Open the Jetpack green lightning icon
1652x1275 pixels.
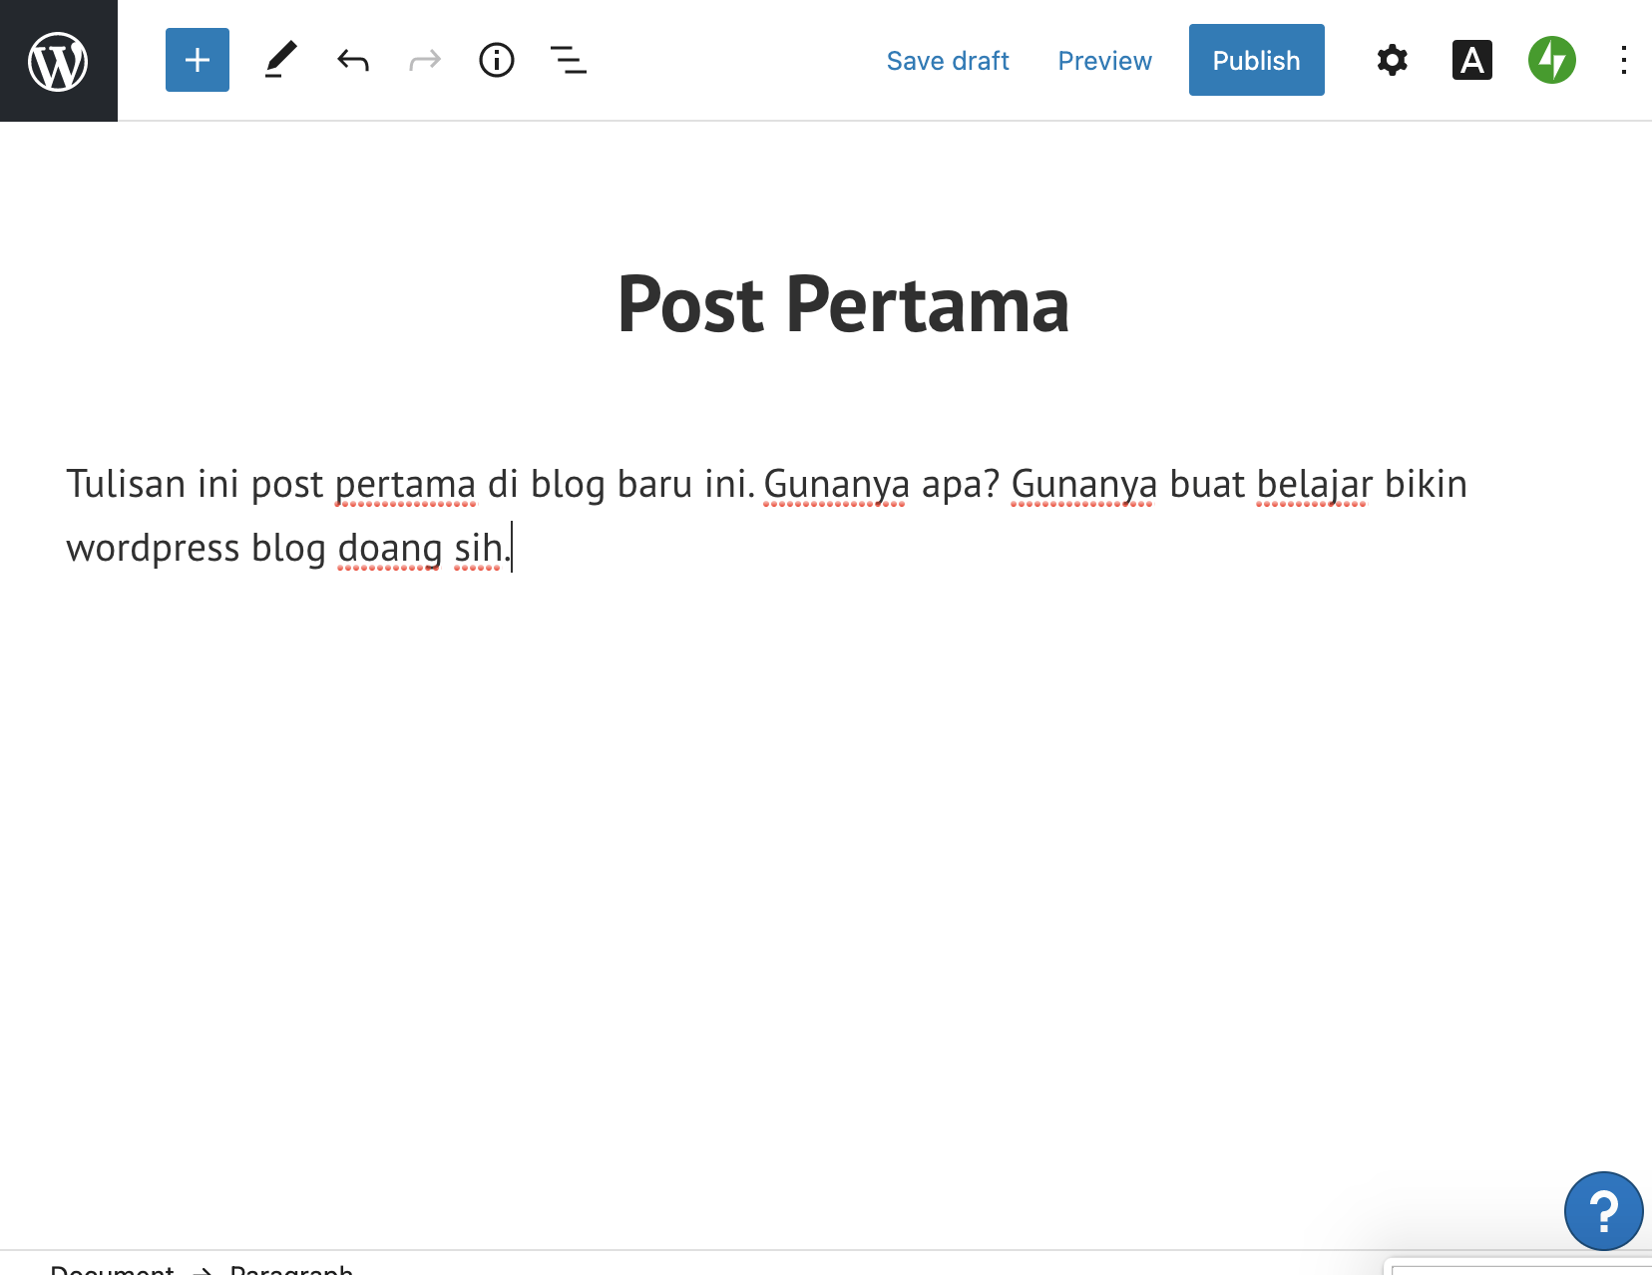[1552, 60]
